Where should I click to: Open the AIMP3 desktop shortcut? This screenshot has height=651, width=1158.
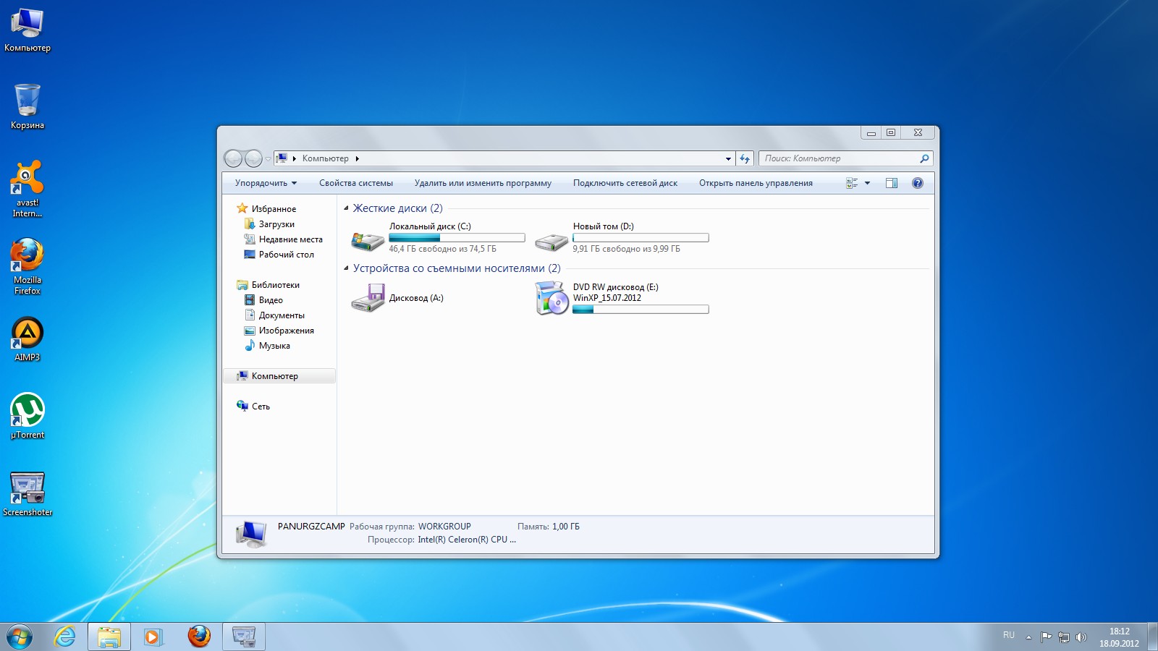[28, 334]
